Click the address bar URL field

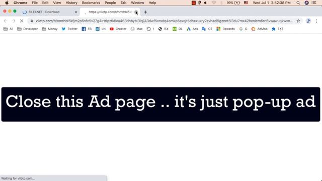pos(164,21)
